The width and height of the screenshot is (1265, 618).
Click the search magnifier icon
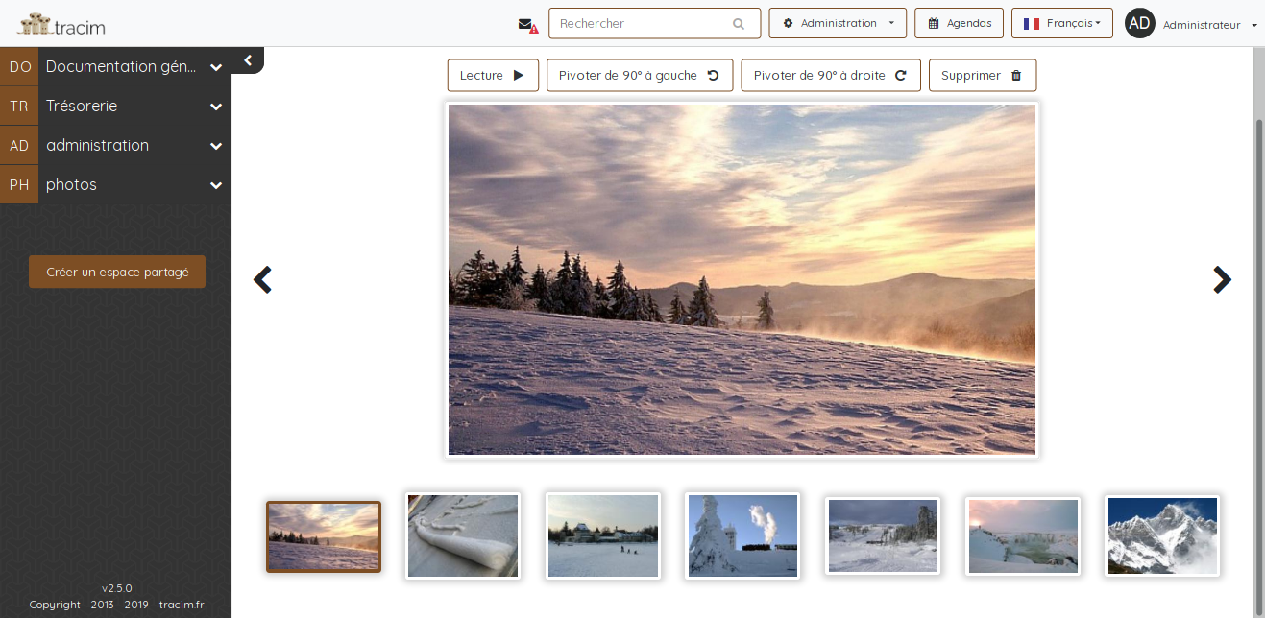(x=738, y=24)
